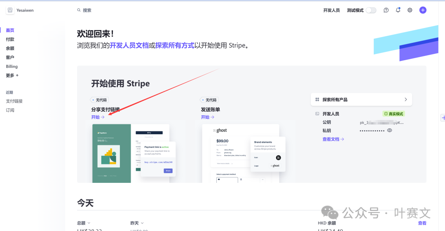Open the help question mark icon

tap(386, 10)
